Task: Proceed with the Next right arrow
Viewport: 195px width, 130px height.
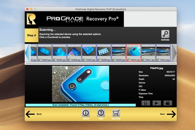Action: (171, 114)
